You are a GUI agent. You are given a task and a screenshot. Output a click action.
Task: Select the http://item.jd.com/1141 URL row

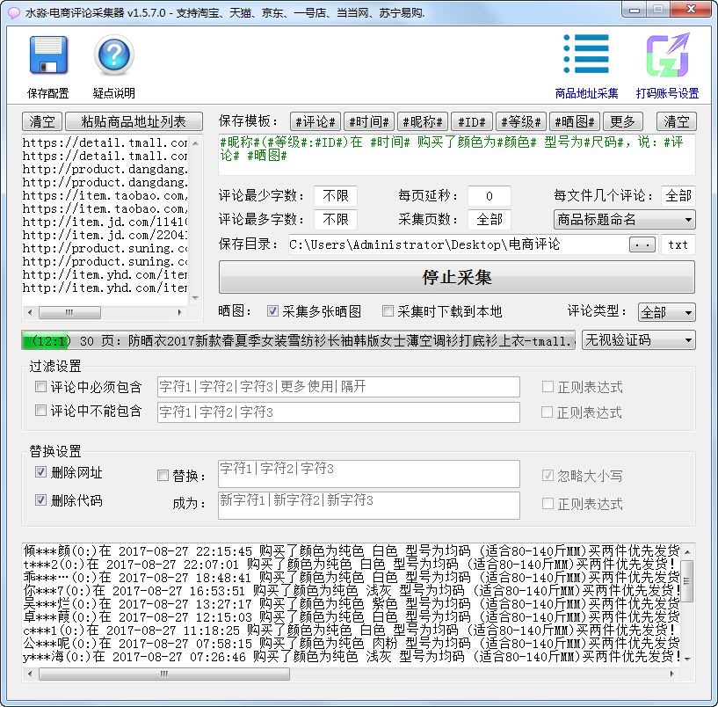[105, 222]
